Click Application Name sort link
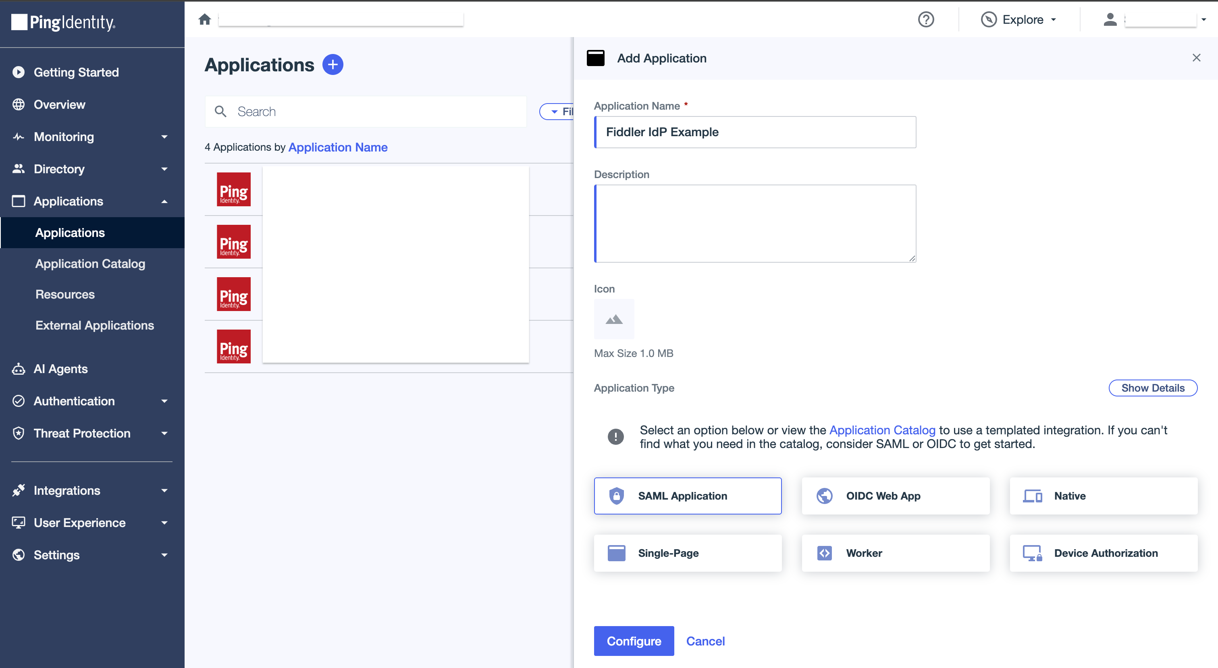 [x=338, y=147]
